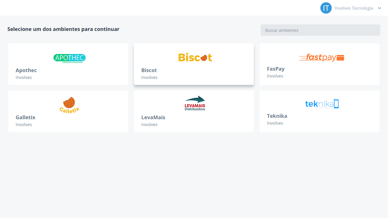This screenshot has height=218, width=388.
Task: Choose the LevaMais environment title
Action: pyautogui.click(x=153, y=118)
